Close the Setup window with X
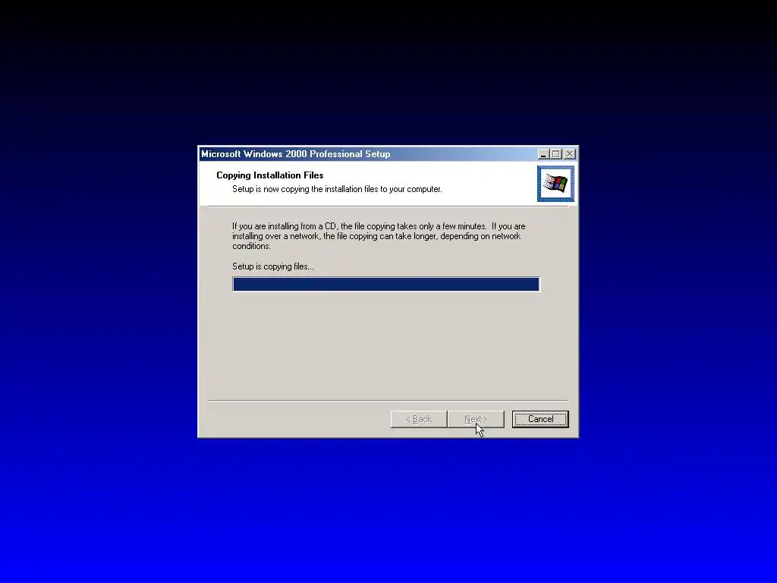The width and height of the screenshot is (777, 583). 570,154
